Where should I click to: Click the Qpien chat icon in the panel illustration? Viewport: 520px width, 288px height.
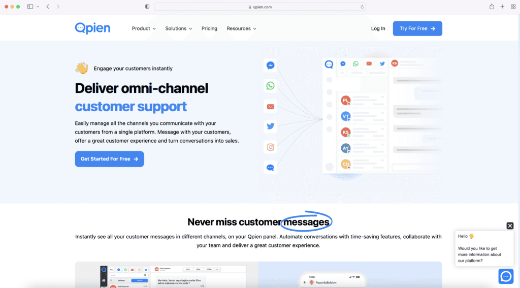pyautogui.click(x=329, y=64)
